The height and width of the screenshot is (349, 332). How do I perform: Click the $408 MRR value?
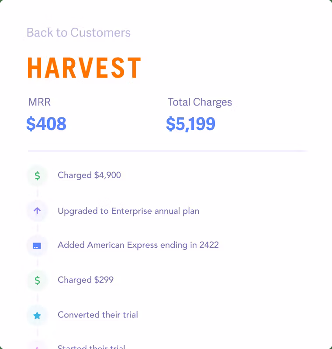coord(46,124)
